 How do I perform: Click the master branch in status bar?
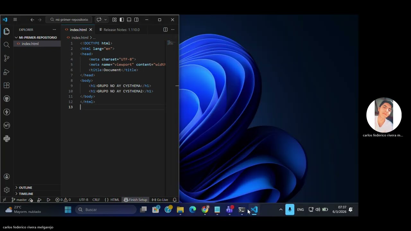[x=19, y=200]
